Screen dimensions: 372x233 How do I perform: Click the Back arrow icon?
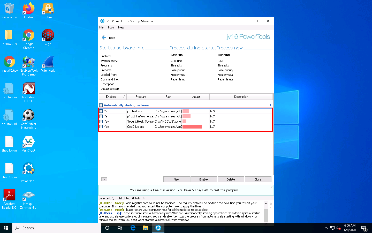point(104,37)
